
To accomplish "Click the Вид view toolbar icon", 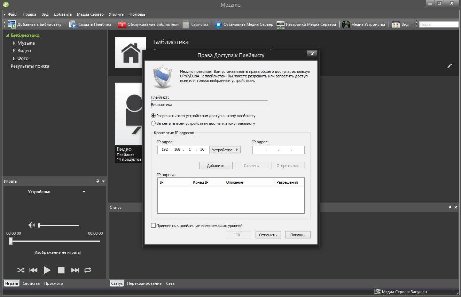I will (x=396, y=24).
